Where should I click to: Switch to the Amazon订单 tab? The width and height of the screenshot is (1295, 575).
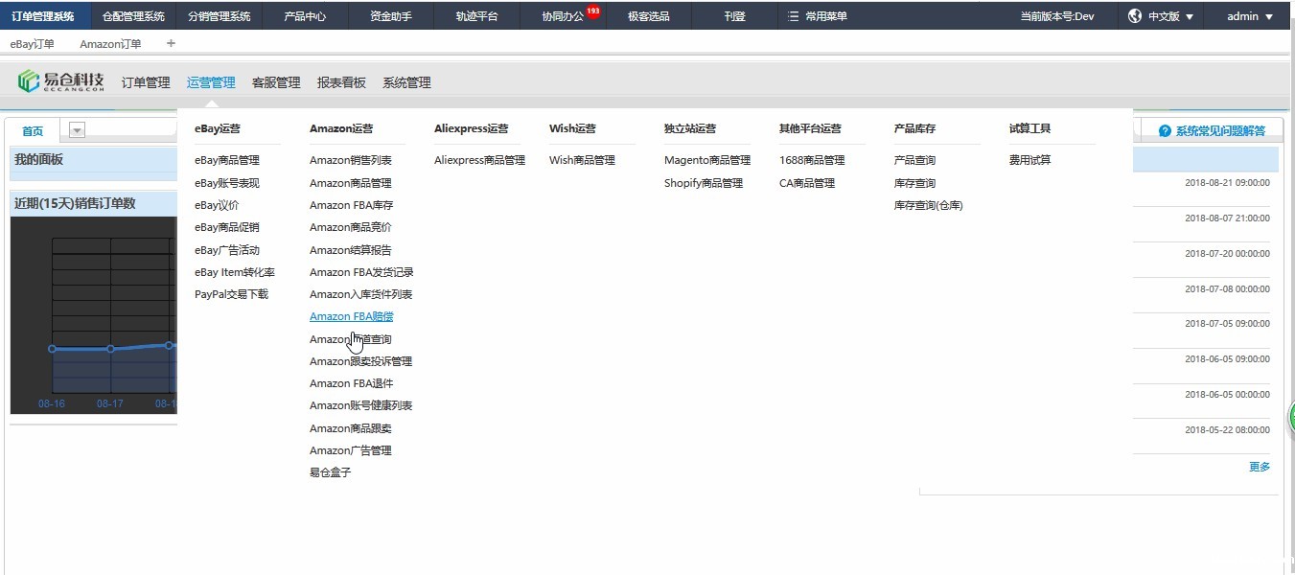pyautogui.click(x=110, y=44)
